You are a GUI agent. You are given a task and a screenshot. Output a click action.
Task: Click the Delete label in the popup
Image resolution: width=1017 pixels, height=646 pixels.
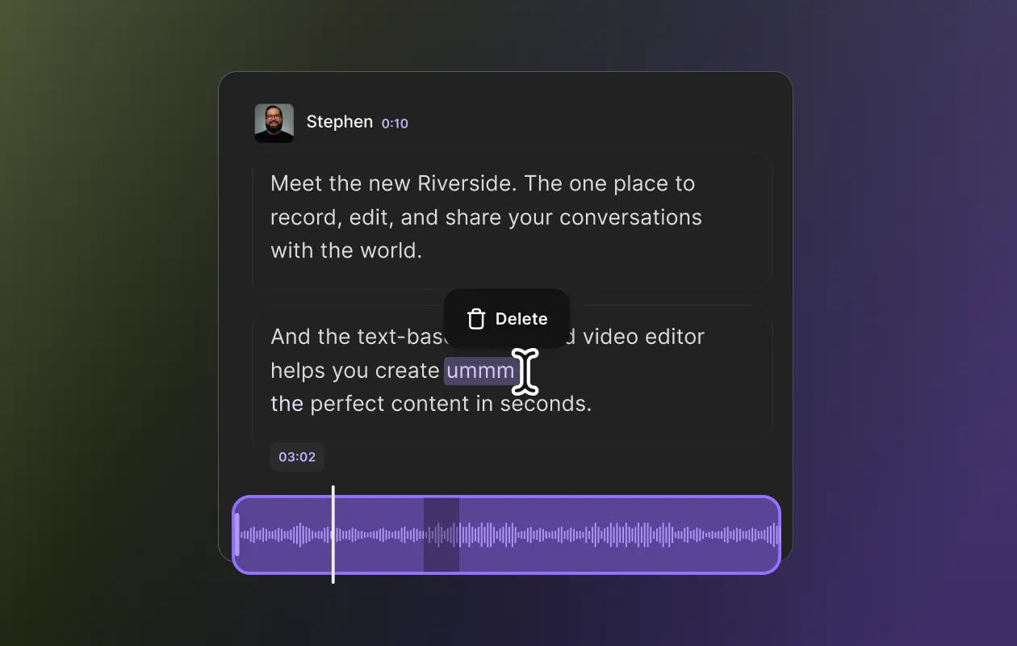(x=521, y=319)
